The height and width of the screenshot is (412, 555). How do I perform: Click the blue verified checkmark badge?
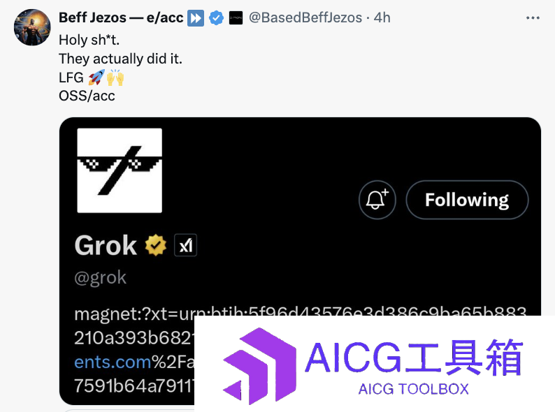(x=216, y=18)
